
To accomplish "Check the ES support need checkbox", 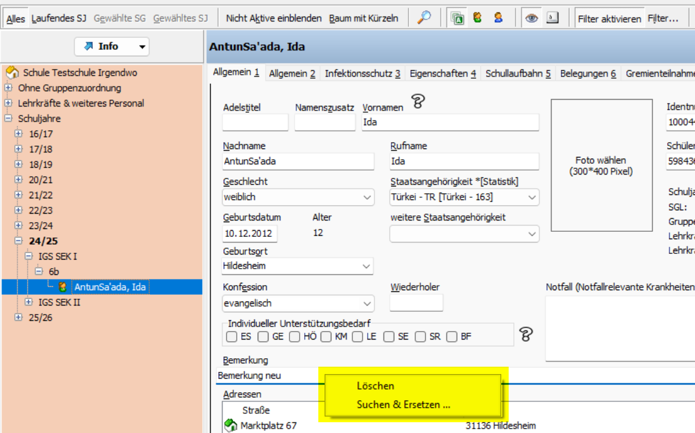I will tap(232, 337).
